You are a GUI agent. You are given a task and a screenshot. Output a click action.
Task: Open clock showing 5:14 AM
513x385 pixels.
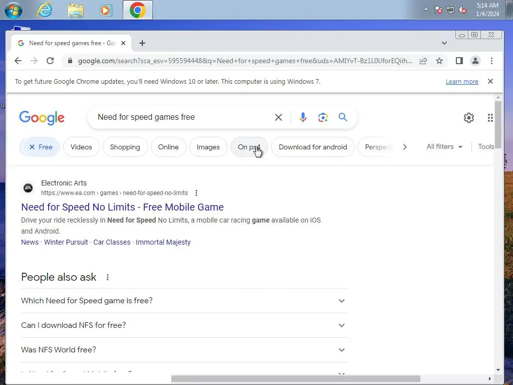(487, 10)
